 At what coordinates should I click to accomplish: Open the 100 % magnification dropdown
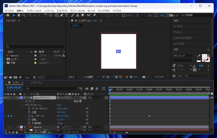pyautogui.click(x=74, y=77)
